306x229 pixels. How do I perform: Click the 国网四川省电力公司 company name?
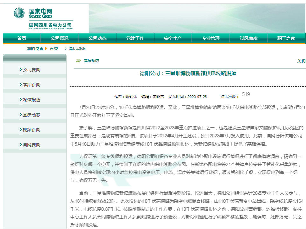(x=50, y=25)
